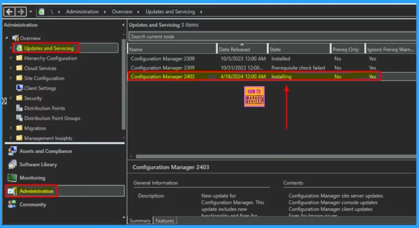Expand the Cloud Services node
Screen dimensions: 419x228
tap(11, 68)
